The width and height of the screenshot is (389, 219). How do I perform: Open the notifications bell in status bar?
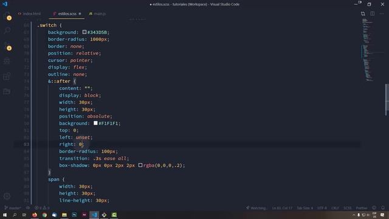point(383,208)
